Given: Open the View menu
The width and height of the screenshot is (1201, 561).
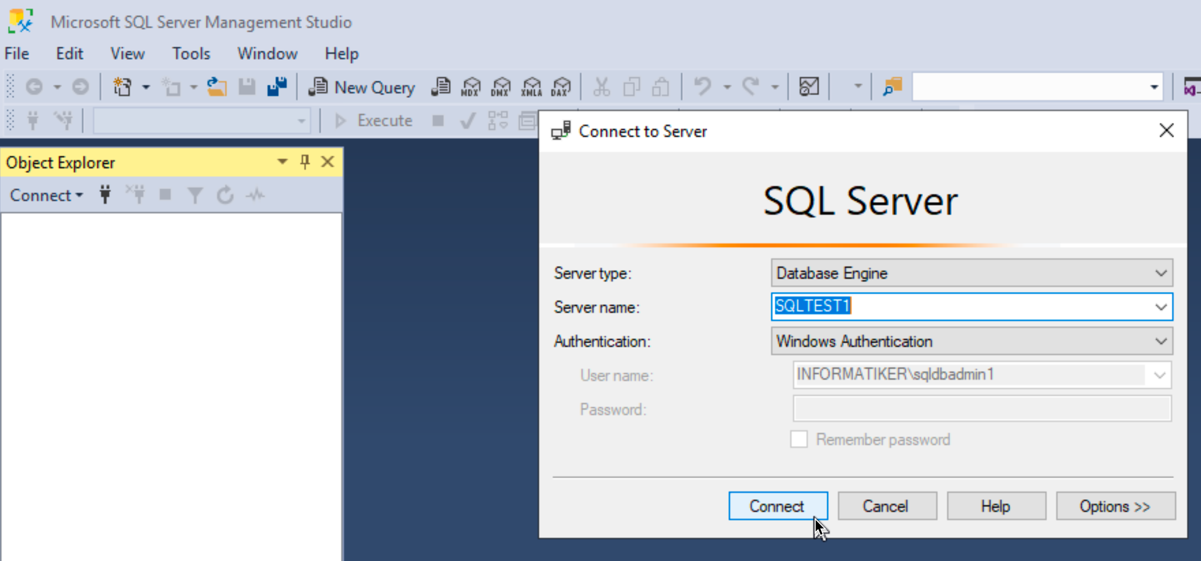Looking at the screenshot, I should (127, 53).
